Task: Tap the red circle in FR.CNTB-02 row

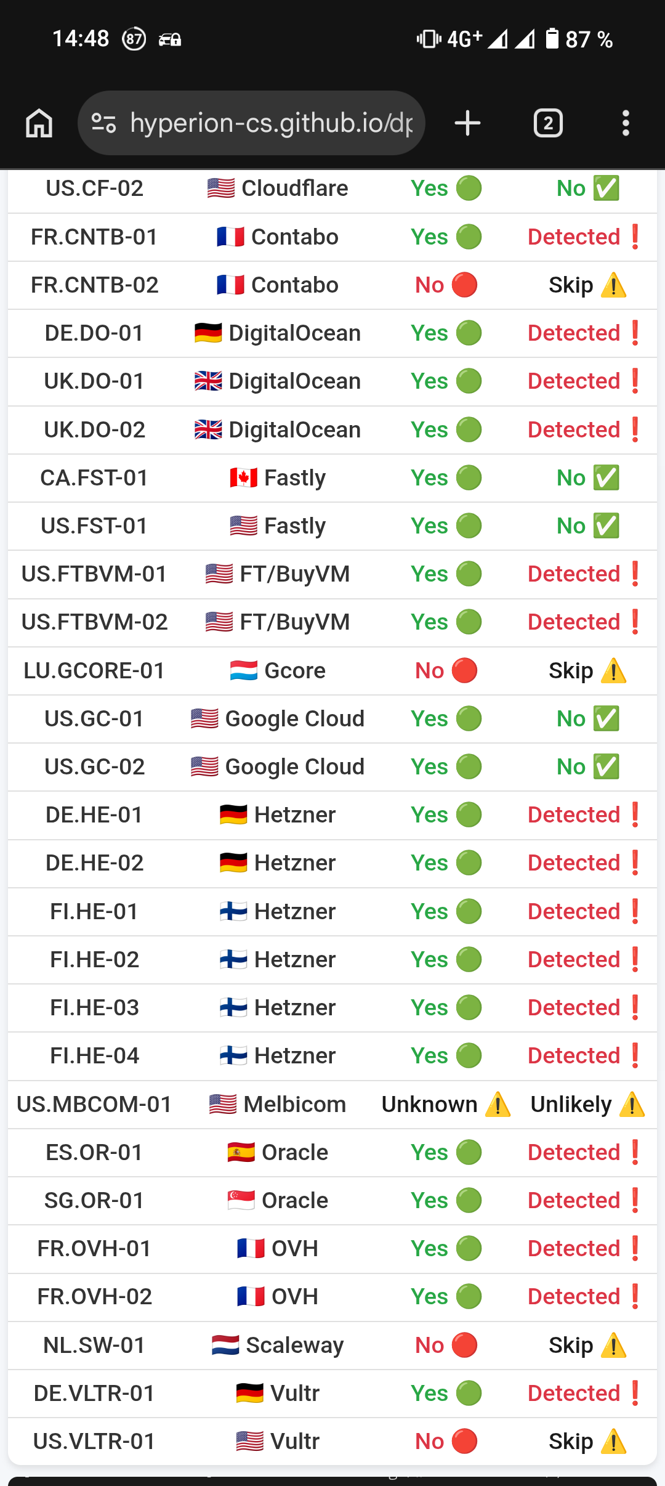Action: click(x=464, y=285)
